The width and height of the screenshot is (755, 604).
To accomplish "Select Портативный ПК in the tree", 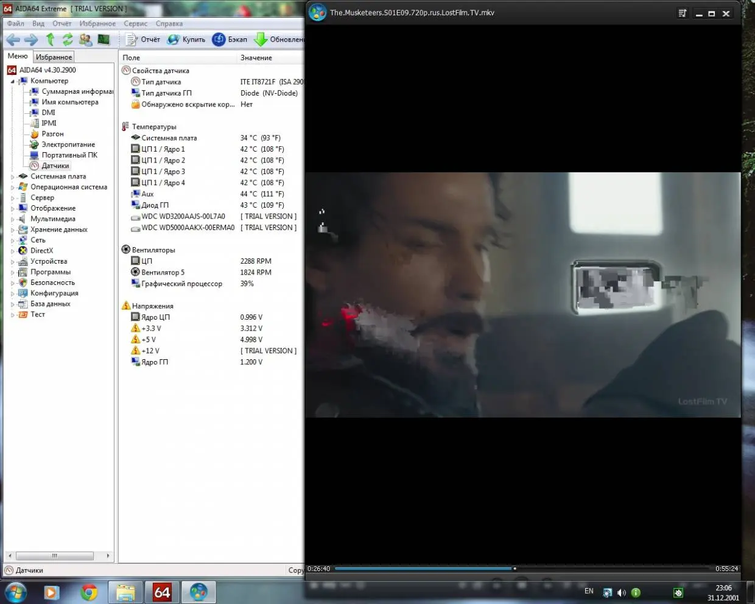I will point(69,155).
